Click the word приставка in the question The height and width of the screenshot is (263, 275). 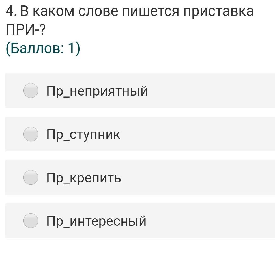point(218,11)
